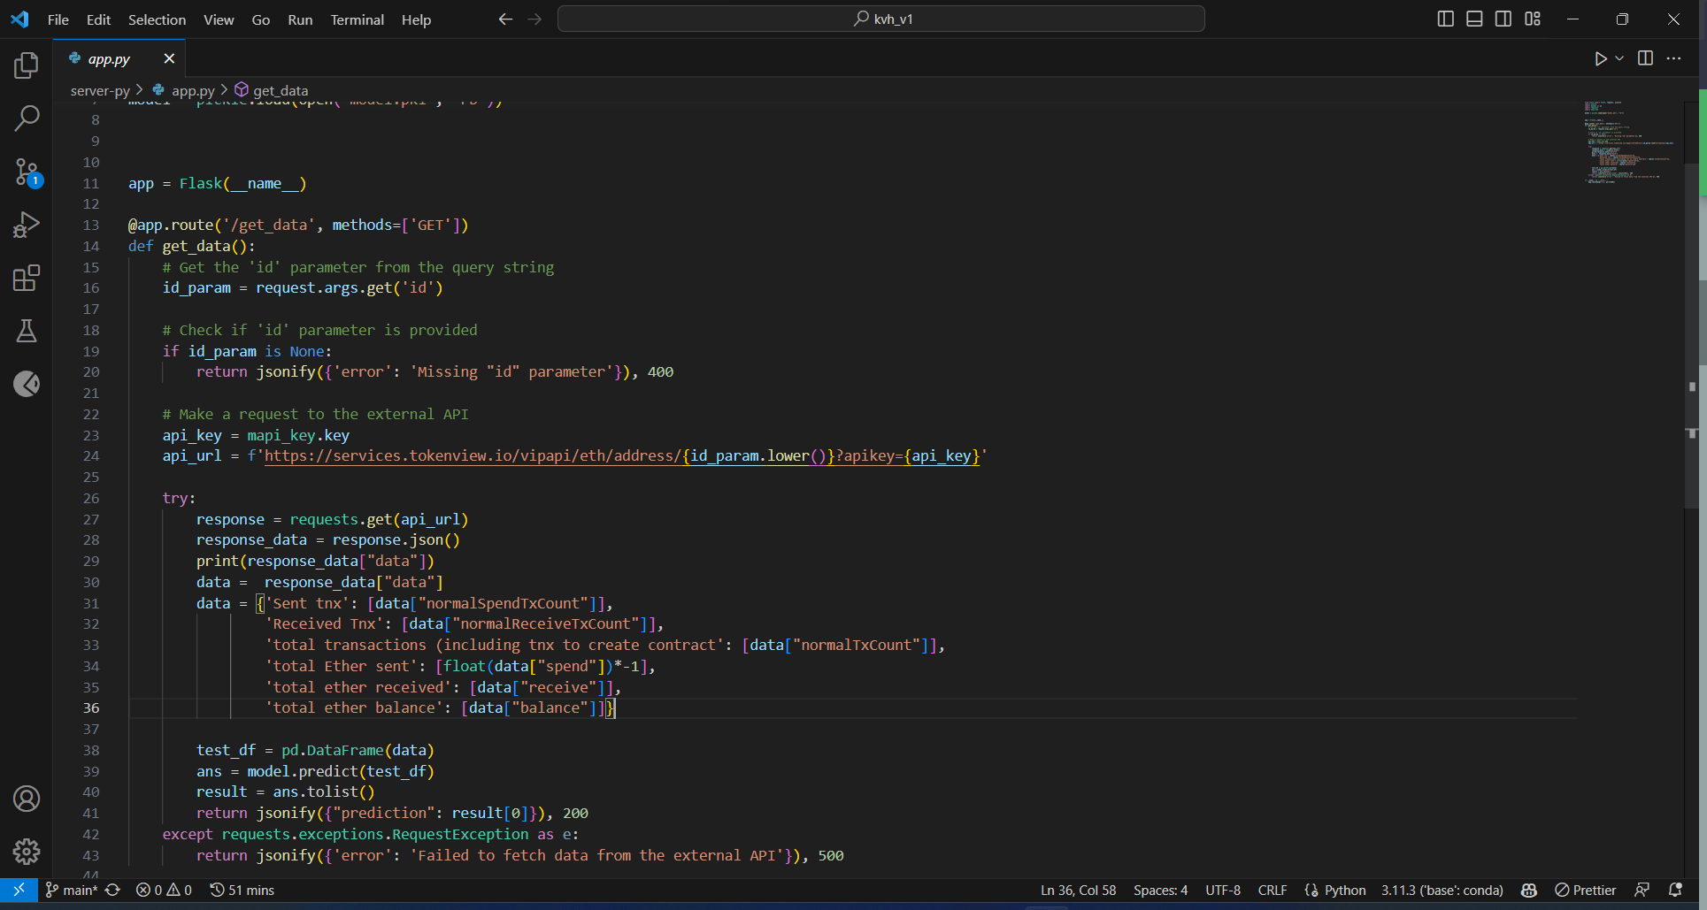Open the Terminal menu
Image resolution: width=1707 pixels, height=910 pixels.
357,19
